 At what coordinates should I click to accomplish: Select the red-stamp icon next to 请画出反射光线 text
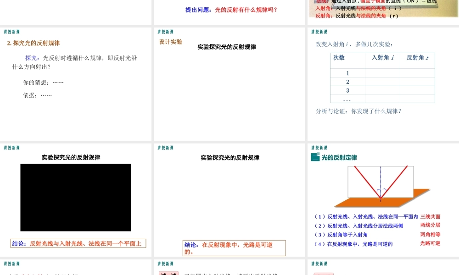[168, 273]
